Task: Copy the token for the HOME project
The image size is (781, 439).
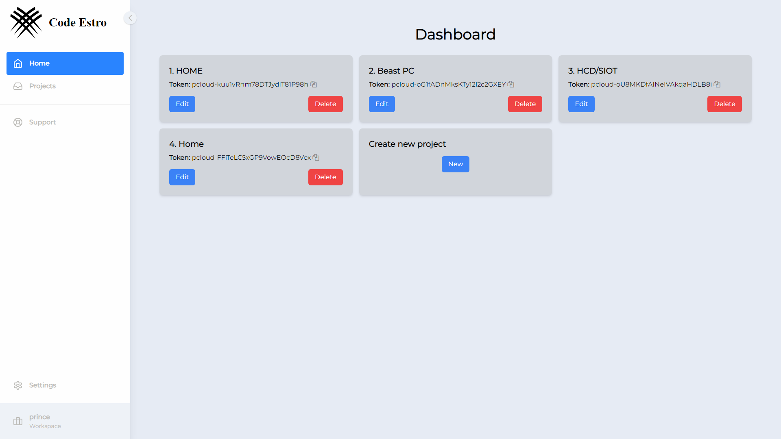Action: (x=313, y=84)
